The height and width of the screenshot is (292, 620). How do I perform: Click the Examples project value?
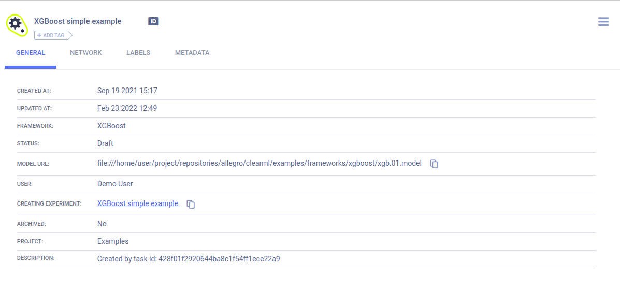coord(113,241)
